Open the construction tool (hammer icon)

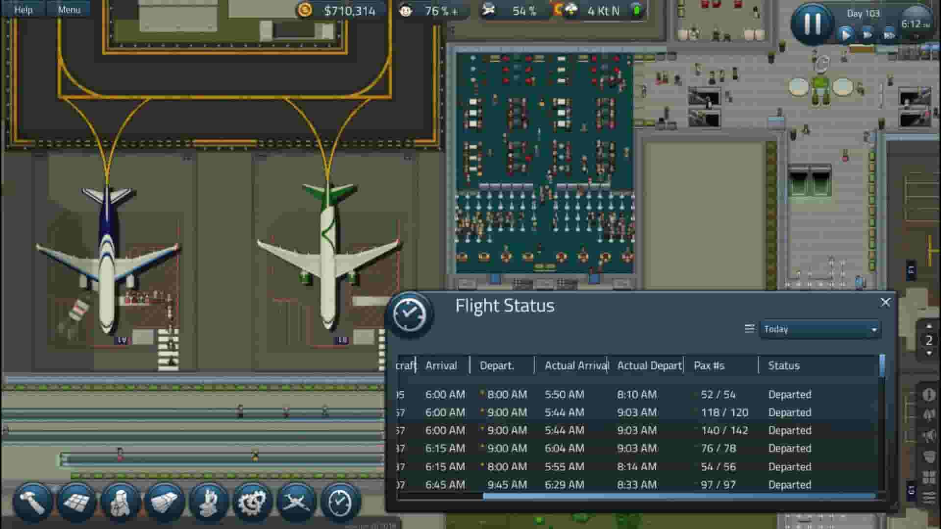pyautogui.click(x=32, y=502)
